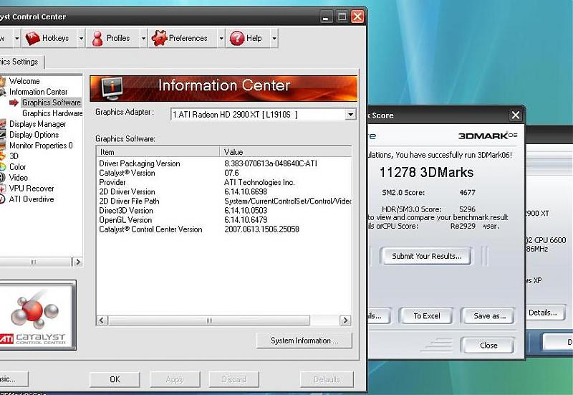Open the Profiles dropdown arrow
The height and width of the screenshot is (395, 573).
(144, 38)
